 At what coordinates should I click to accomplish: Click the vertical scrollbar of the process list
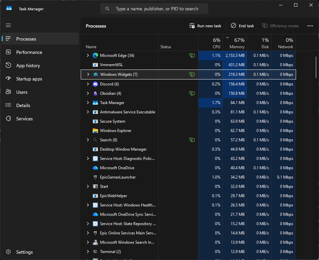(x=316, y=67)
